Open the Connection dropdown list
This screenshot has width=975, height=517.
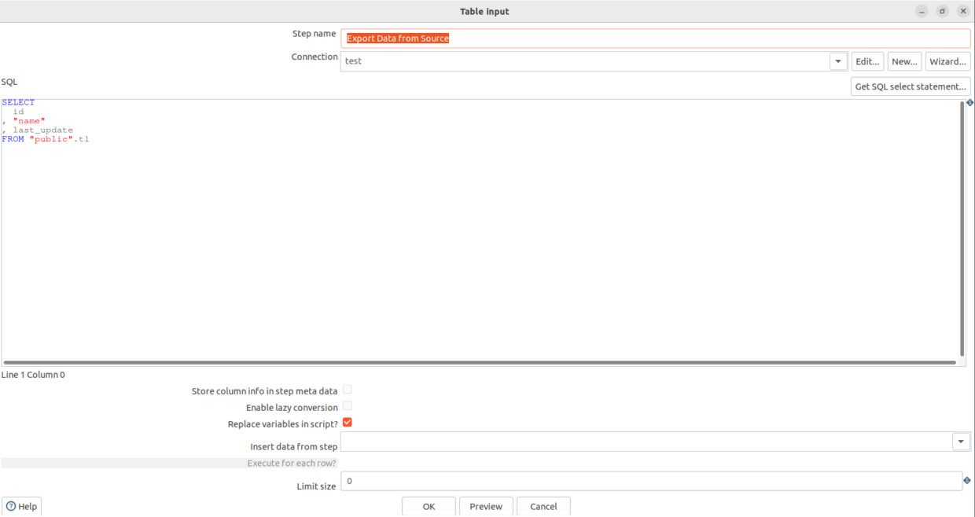click(x=837, y=60)
